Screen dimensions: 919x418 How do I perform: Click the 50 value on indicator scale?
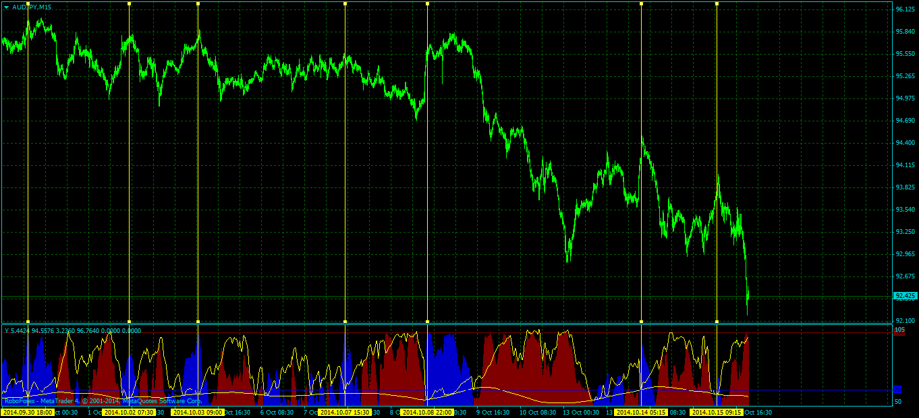click(x=898, y=402)
